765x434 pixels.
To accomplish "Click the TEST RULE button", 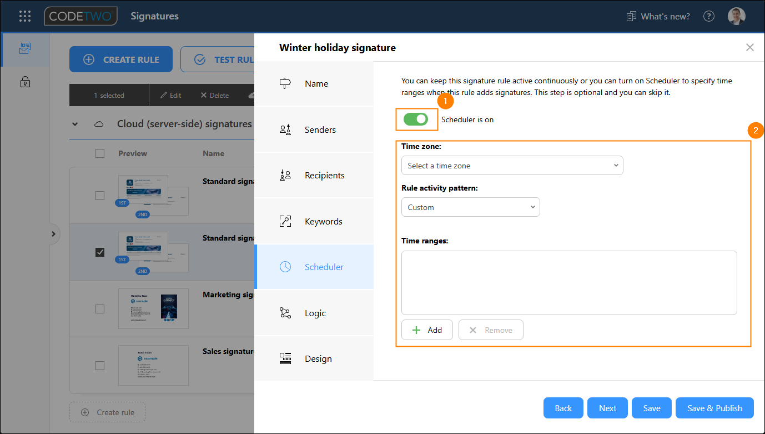I will pyautogui.click(x=218, y=59).
